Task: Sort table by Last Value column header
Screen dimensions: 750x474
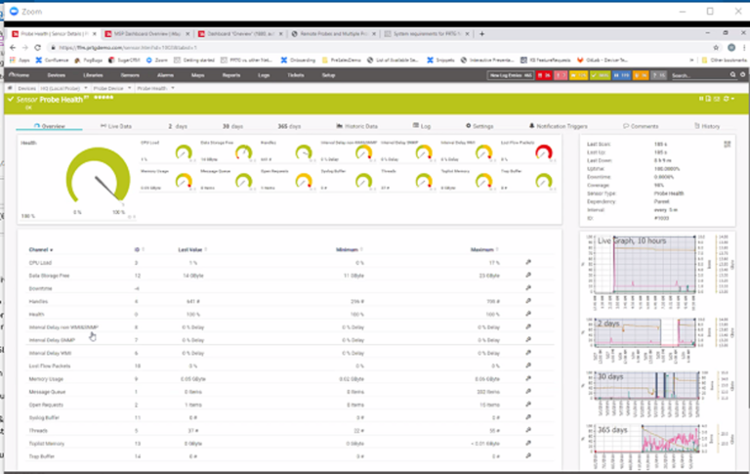Action: [x=191, y=249]
